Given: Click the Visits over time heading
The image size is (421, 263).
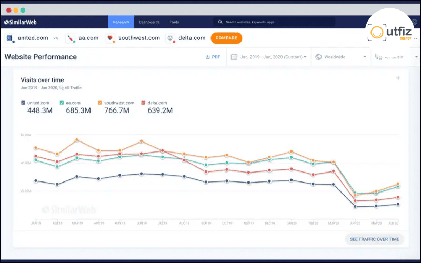Looking at the screenshot, I should pyautogui.click(x=42, y=80).
